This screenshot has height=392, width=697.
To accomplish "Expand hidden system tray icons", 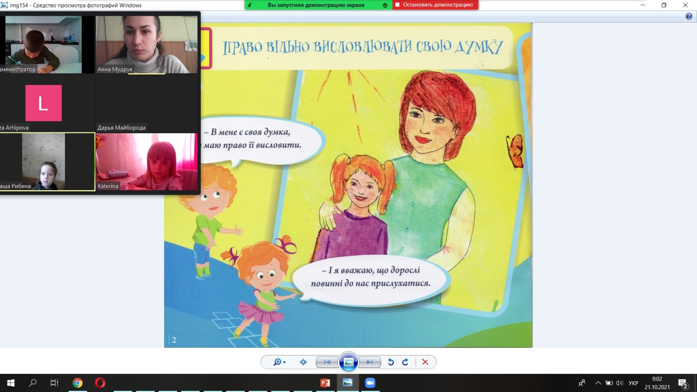I will [x=598, y=383].
